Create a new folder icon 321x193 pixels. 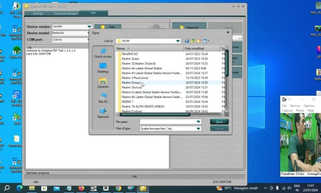[x=198, y=41]
